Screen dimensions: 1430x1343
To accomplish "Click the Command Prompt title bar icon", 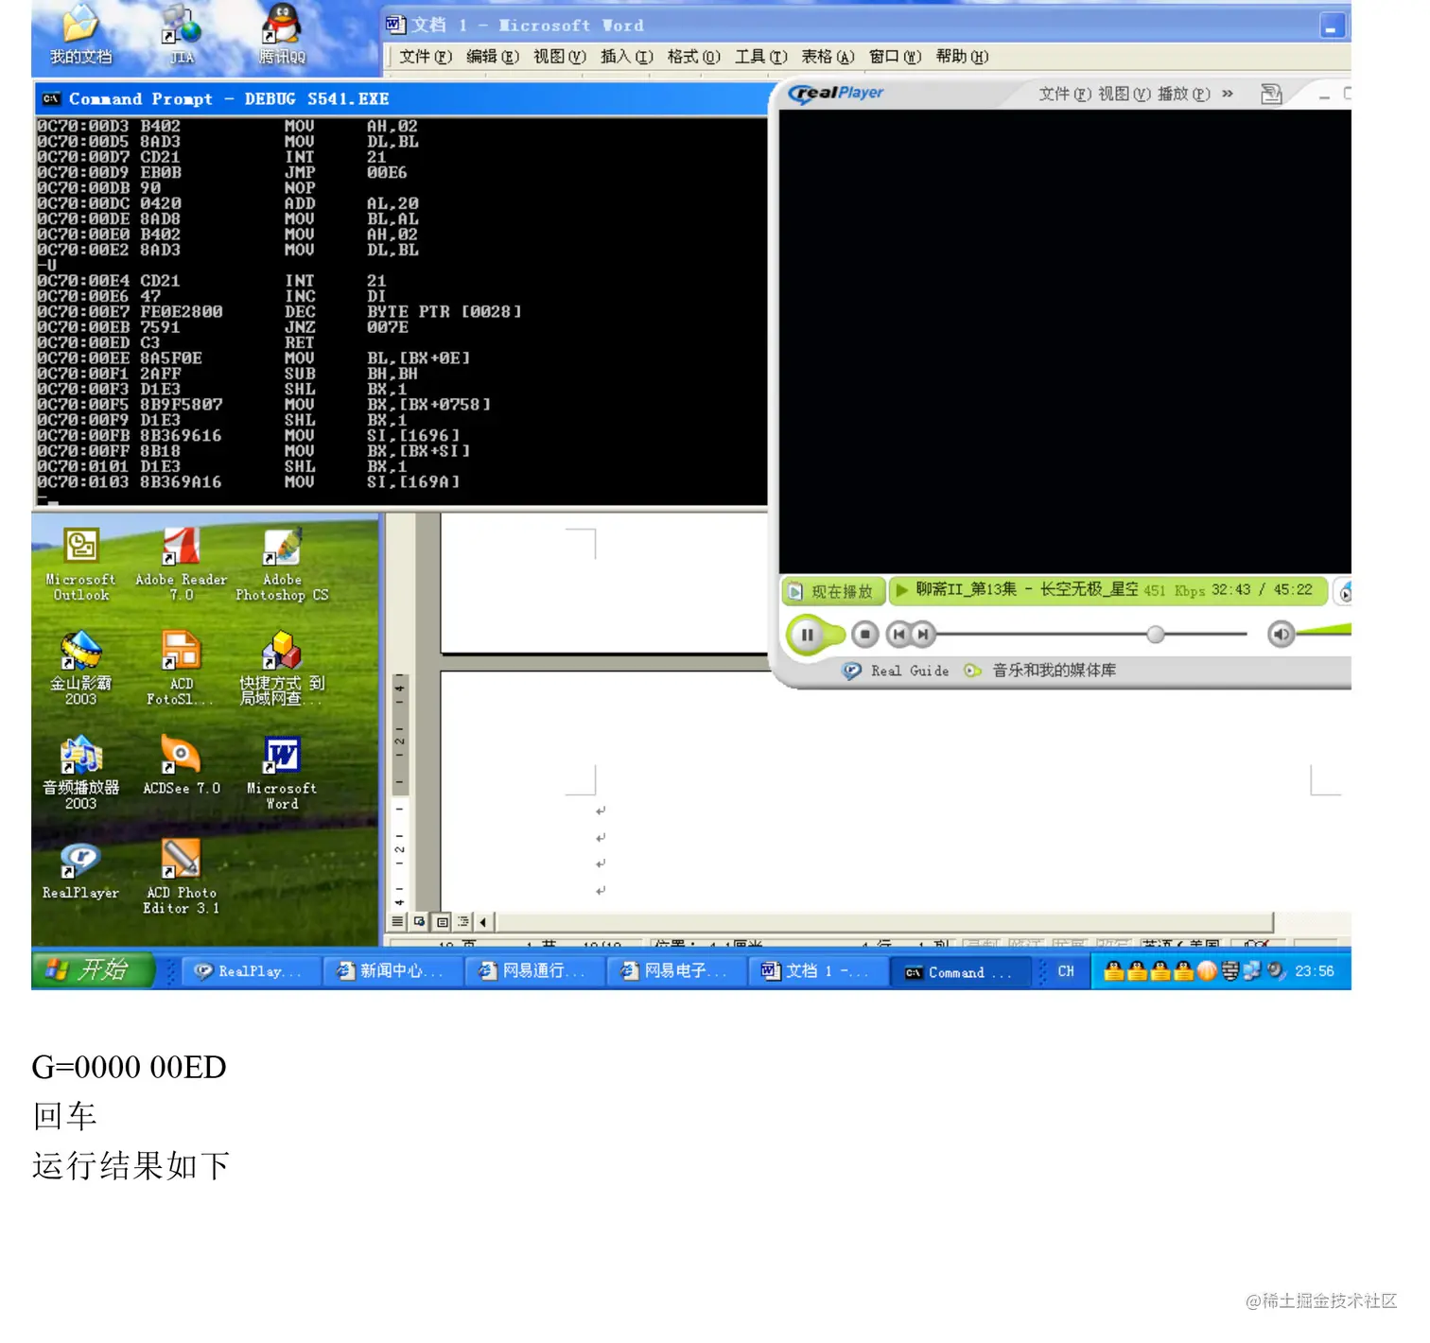I will (x=51, y=98).
